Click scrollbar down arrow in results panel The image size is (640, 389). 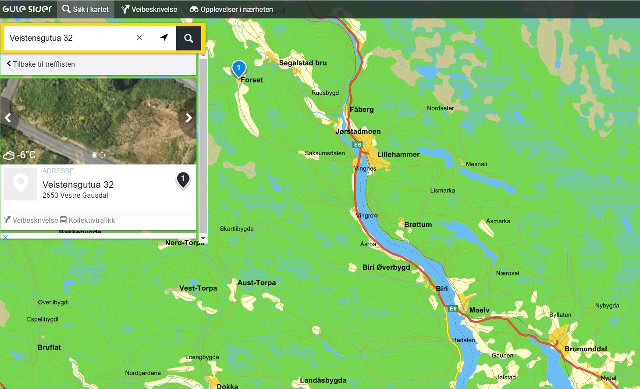pos(203,239)
